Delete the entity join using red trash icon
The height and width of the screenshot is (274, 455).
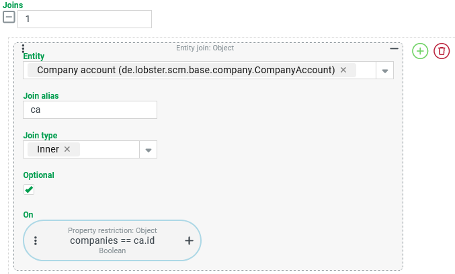coord(442,51)
